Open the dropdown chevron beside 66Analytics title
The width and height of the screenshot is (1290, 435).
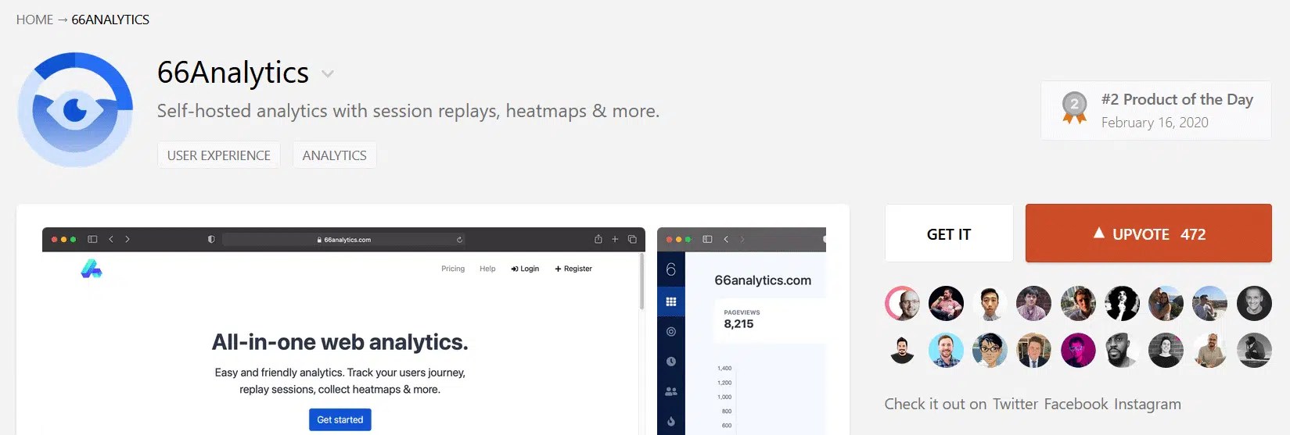328,73
